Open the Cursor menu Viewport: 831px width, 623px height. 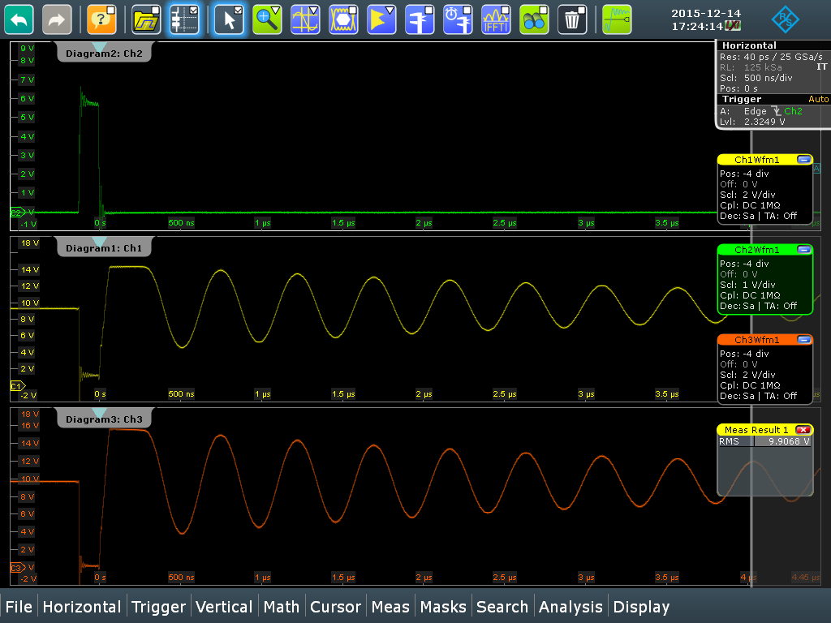pos(335,607)
